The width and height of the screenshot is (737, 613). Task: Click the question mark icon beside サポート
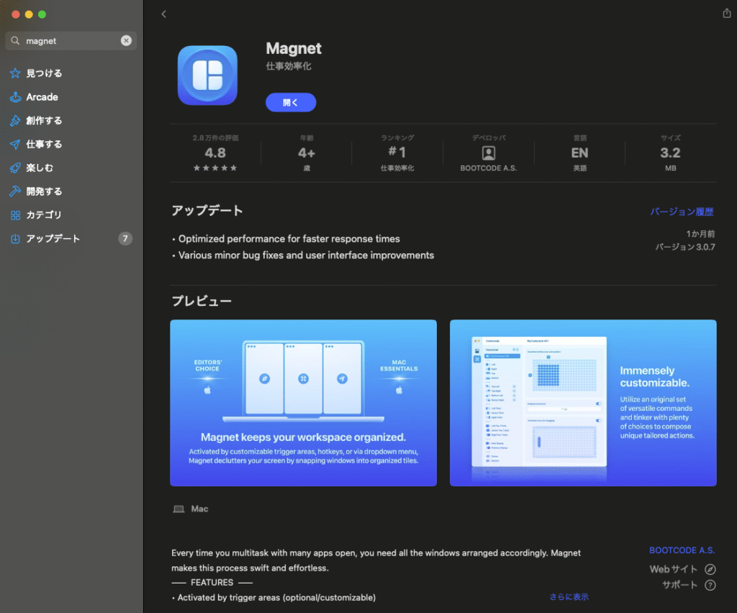710,585
